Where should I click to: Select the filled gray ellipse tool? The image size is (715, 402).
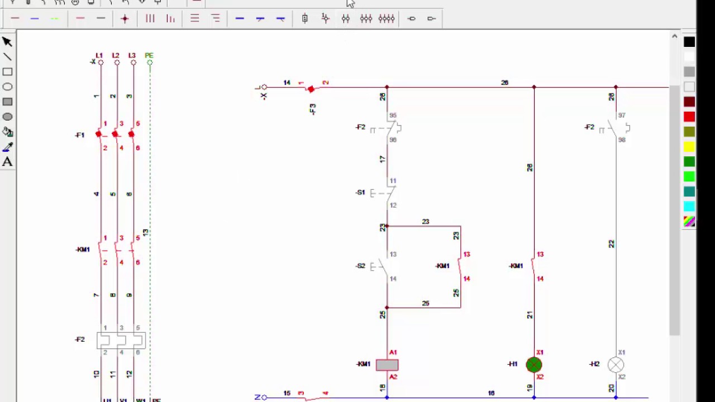[x=7, y=117]
